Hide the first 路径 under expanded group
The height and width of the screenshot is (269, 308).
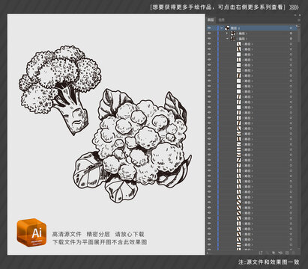pos(209,44)
